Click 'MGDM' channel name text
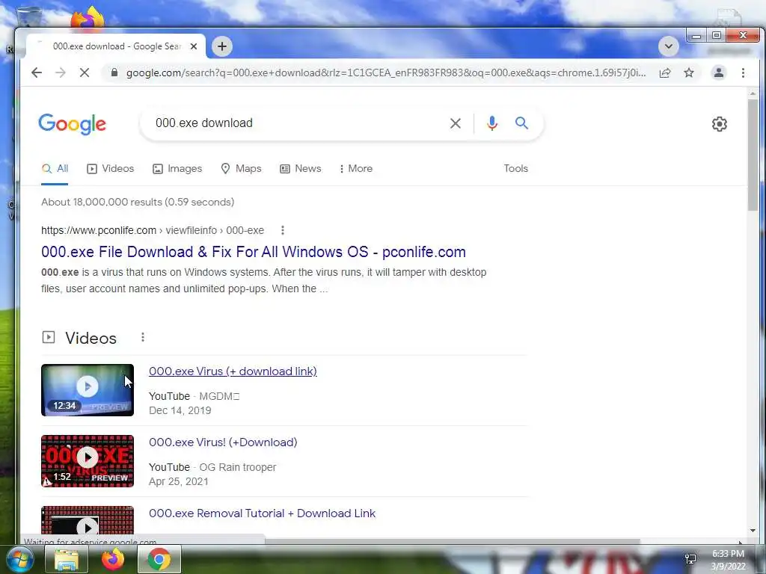The height and width of the screenshot is (574, 766). pyautogui.click(x=219, y=396)
